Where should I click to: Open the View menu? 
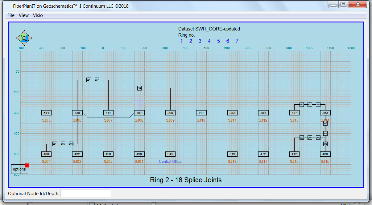[24, 15]
